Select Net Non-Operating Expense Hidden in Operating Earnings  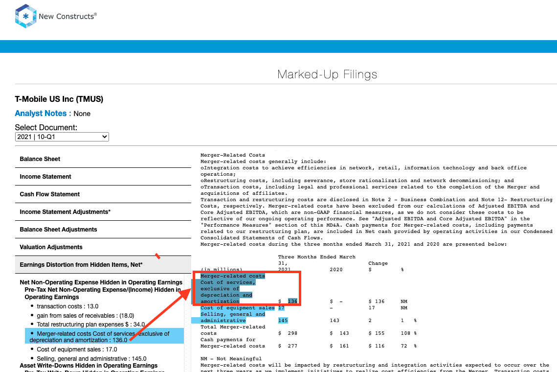click(101, 282)
